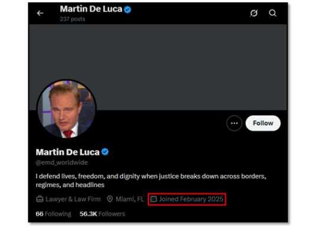Click the @emd_worldwide handle
335x232 pixels.
62,162
